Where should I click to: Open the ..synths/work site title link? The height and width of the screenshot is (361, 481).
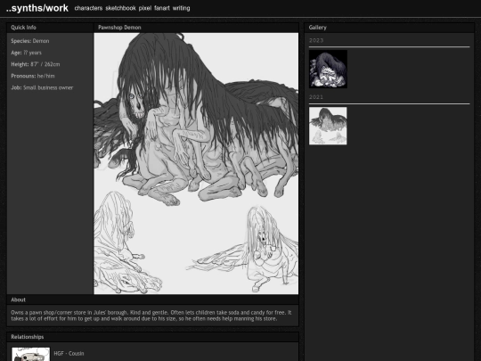pyautogui.click(x=37, y=8)
